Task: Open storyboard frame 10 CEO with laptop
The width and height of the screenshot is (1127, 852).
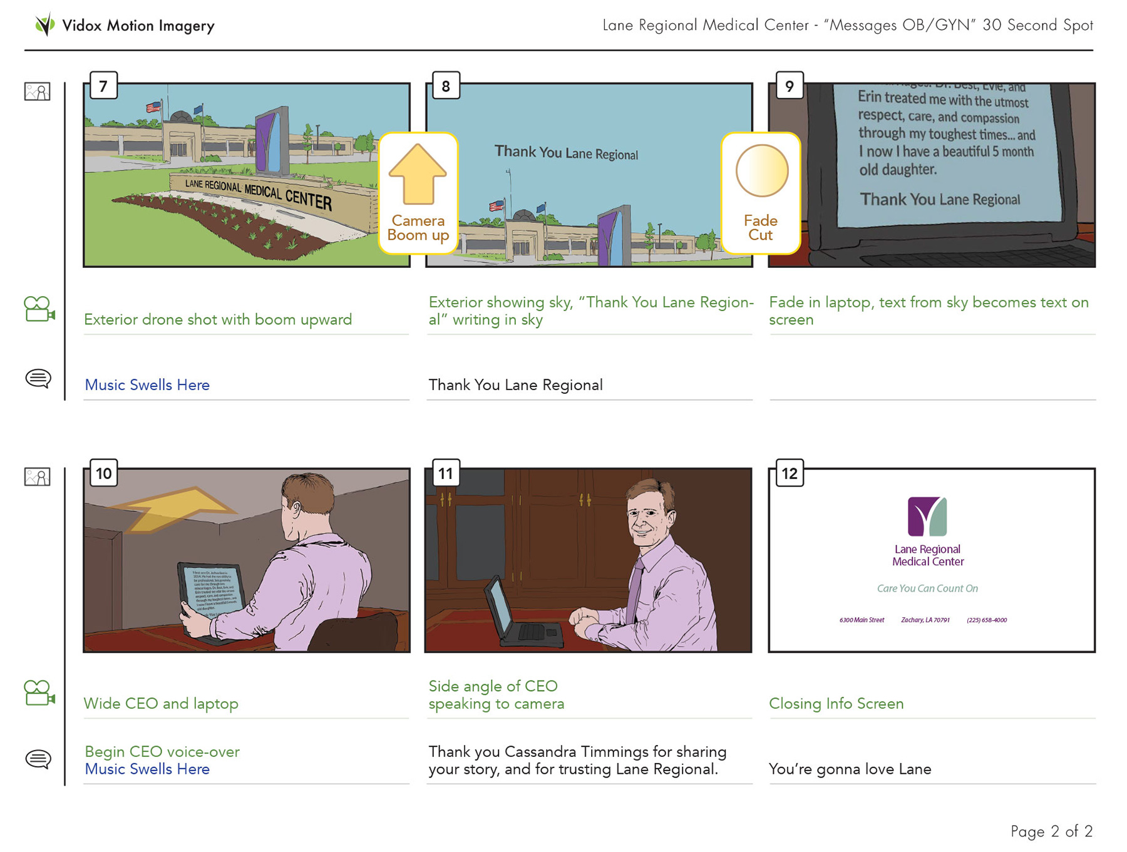Action: tap(247, 560)
